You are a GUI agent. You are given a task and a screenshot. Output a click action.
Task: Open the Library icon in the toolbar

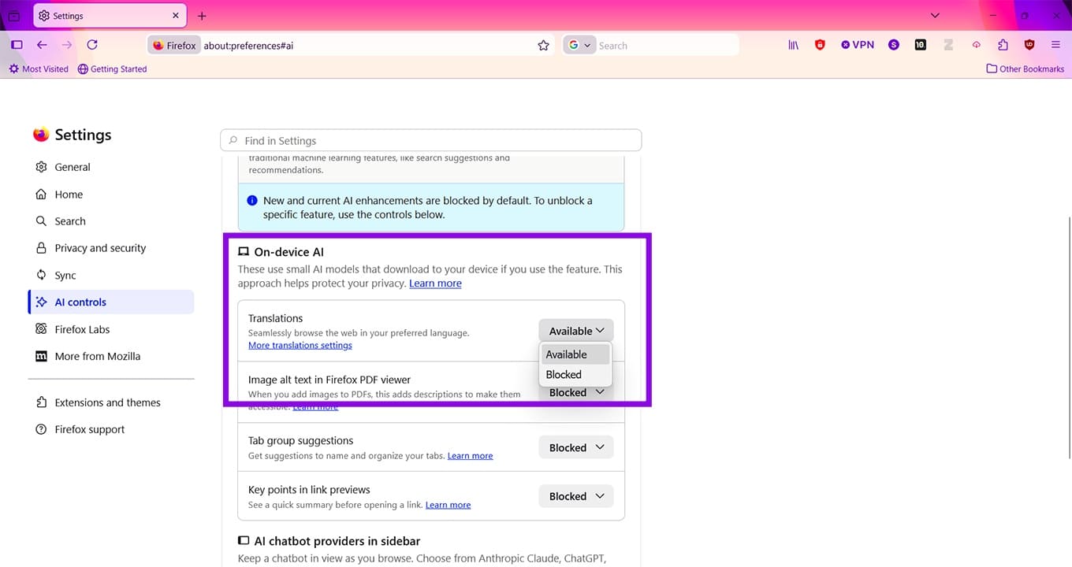tap(794, 45)
